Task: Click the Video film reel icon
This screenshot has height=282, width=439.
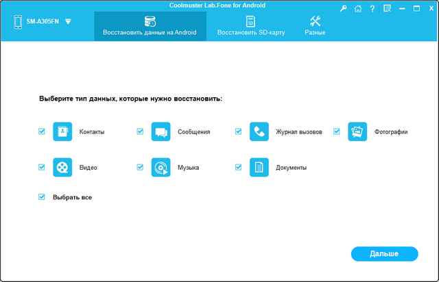Action: (x=62, y=167)
